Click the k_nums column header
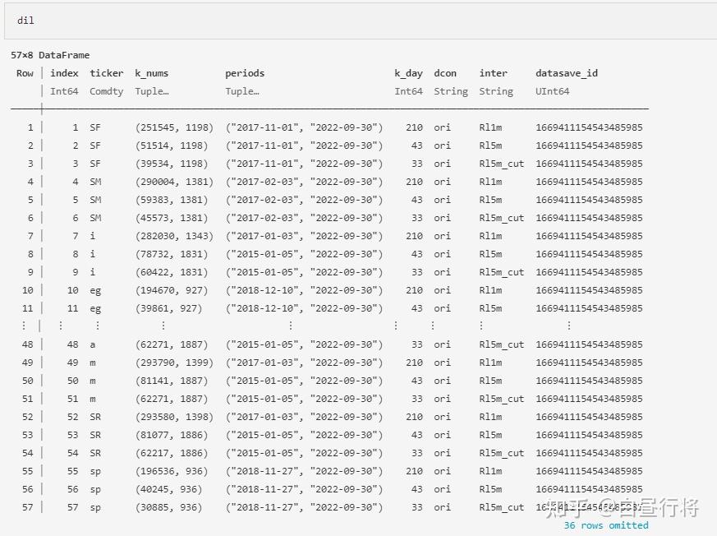 tap(152, 73)
